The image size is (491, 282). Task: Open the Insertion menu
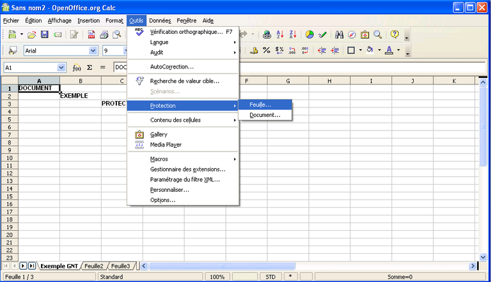[x=89, y=20]
